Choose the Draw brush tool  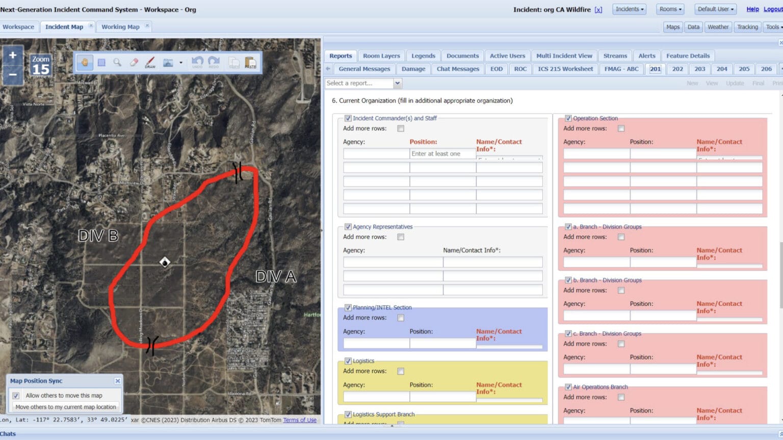pos(150,63)
